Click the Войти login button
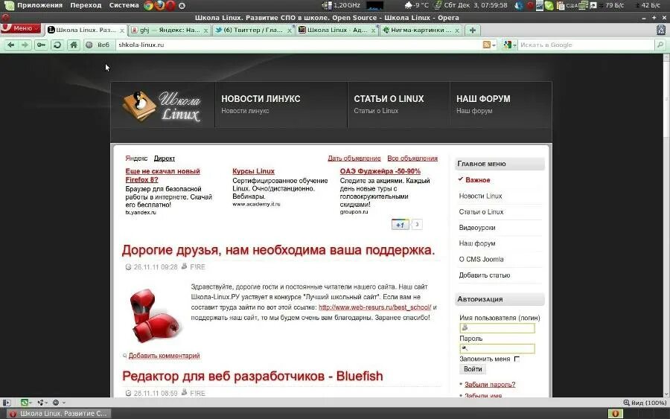Screen dimensions: 670x419 tap(473, 369)
